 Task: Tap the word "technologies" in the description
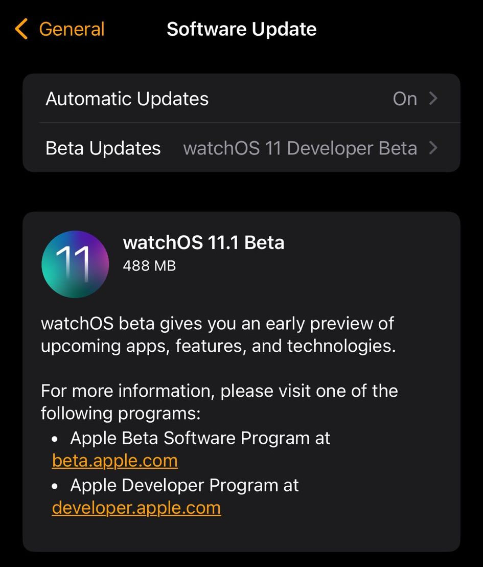coord(341,346)
